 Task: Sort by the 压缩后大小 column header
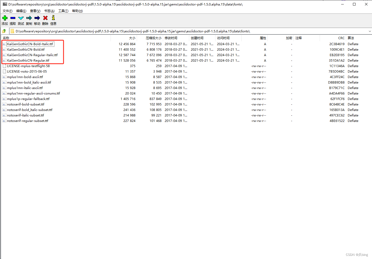[153, 38]
